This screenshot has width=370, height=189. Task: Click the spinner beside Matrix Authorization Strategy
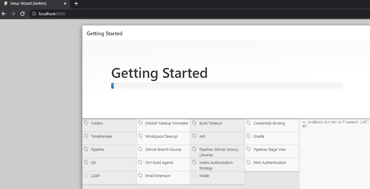coord(194,162)
